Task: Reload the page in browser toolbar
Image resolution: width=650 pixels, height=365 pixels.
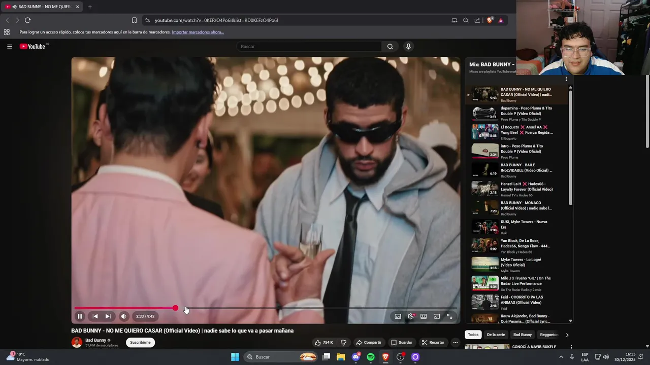Action: pos(27,20)
